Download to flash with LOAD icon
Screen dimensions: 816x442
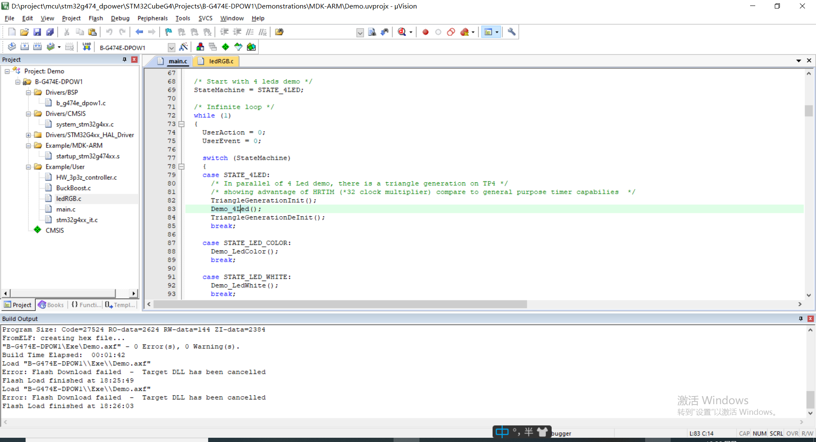(x=87, y=47)
